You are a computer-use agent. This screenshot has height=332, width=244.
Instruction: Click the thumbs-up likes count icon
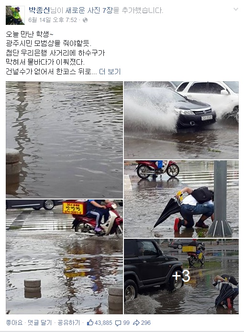tap(90, 323)
